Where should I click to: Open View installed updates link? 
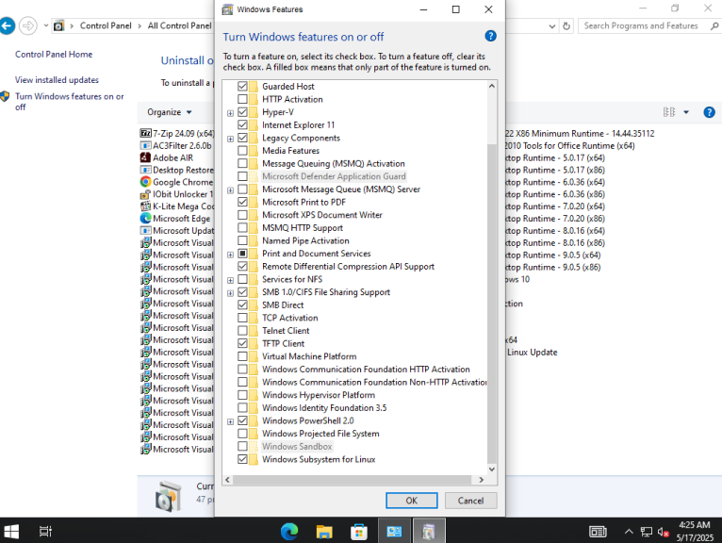pyautogui.click(x=57, y=80)
